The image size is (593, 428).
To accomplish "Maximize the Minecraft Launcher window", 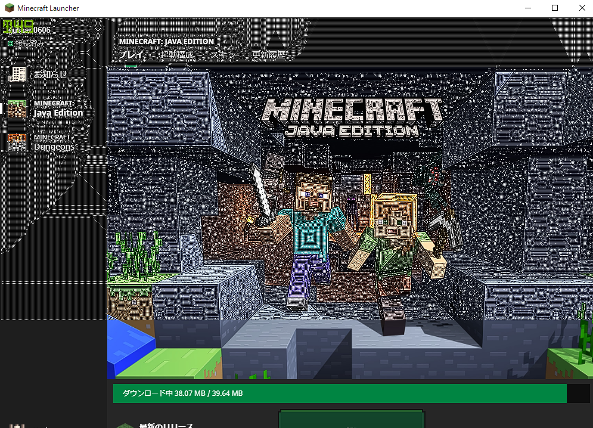I will pyautogui.click(x=555, y=8).
